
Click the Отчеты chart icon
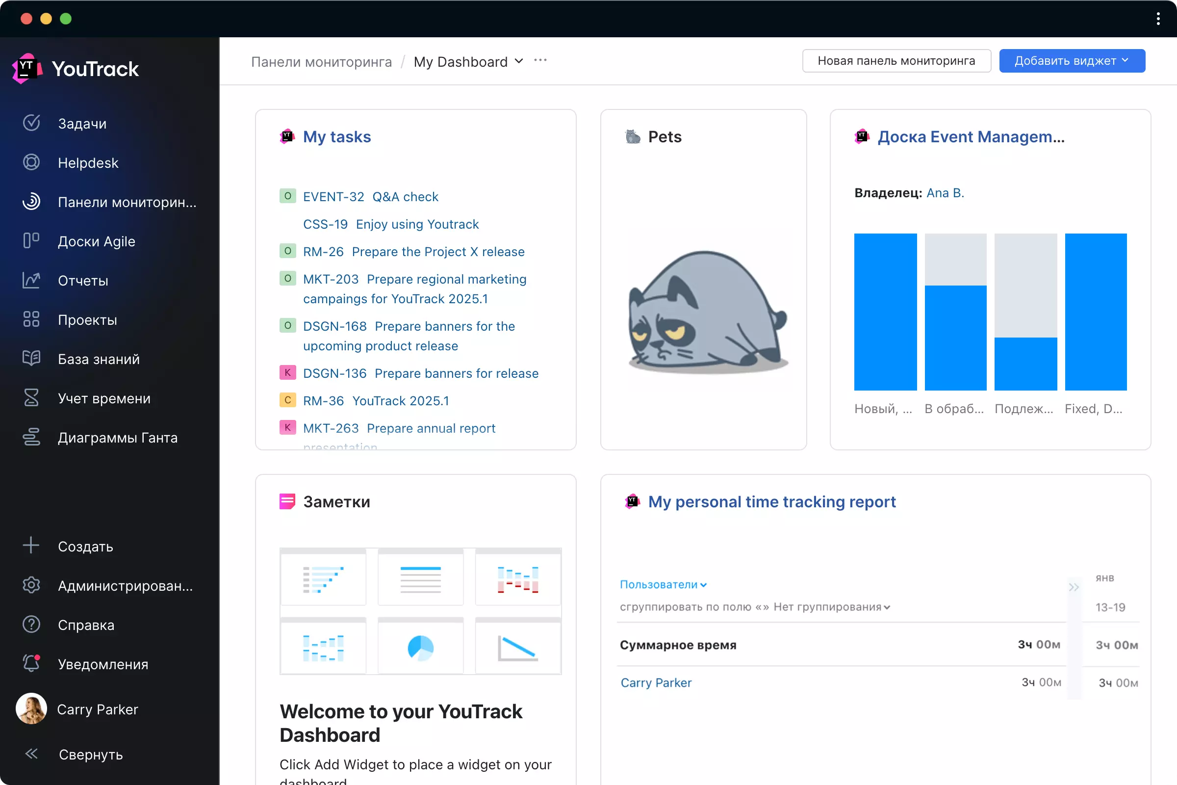pyautogui.click(x=31, y=280)
